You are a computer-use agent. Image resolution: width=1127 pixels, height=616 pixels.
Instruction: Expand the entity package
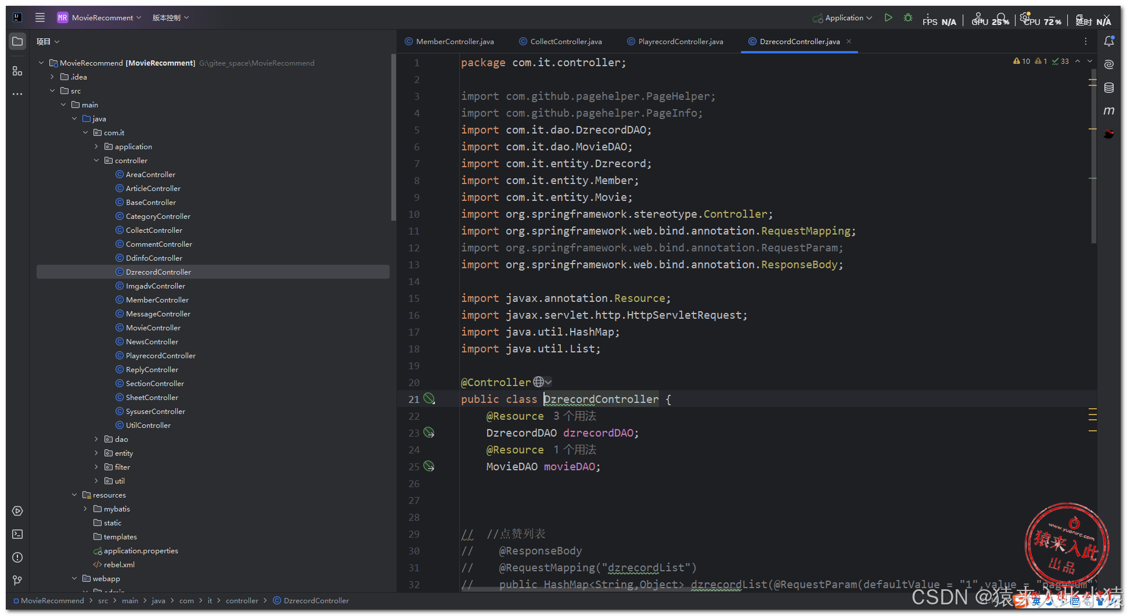pyautogui.click(x=96, y=453)
